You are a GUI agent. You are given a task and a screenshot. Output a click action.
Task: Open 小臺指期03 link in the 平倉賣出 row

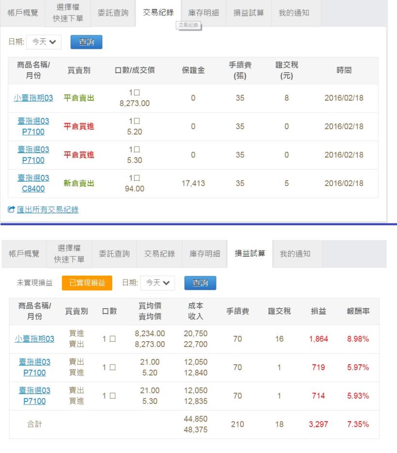(x=33, y=98)
